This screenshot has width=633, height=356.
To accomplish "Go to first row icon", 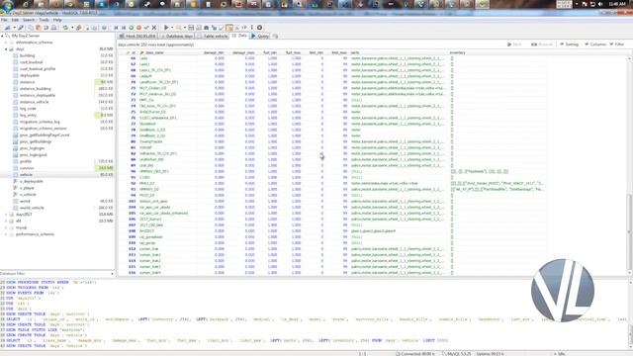I will [x=116, y=28].
